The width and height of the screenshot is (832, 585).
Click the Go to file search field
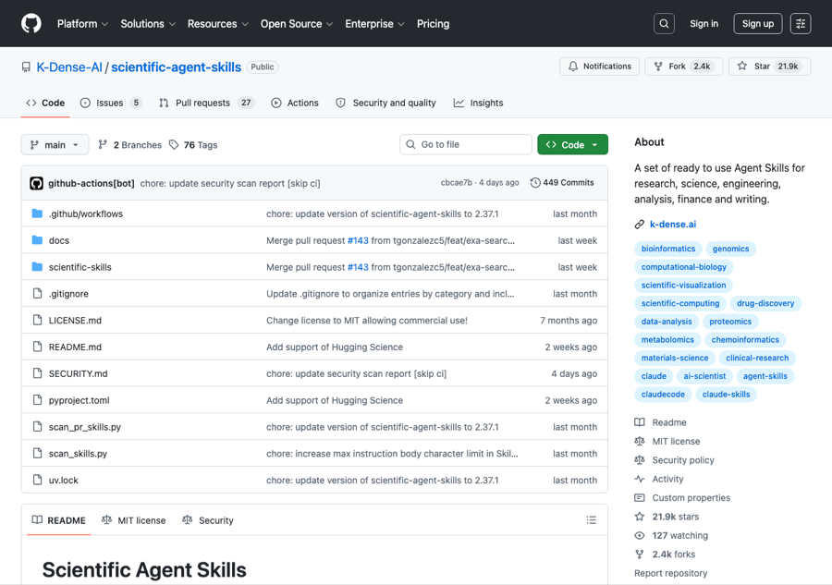coord(465,144)
